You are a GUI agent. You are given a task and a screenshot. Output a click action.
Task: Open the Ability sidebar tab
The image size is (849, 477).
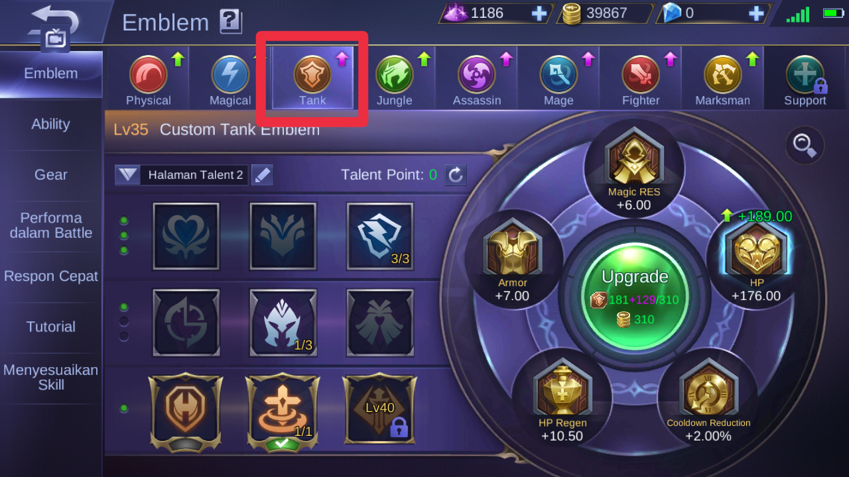coord(51,125)
